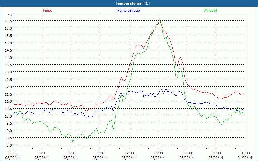Click the 14,5 y-axis value
The width and height of the screenshot is (258, 161).
9,50
